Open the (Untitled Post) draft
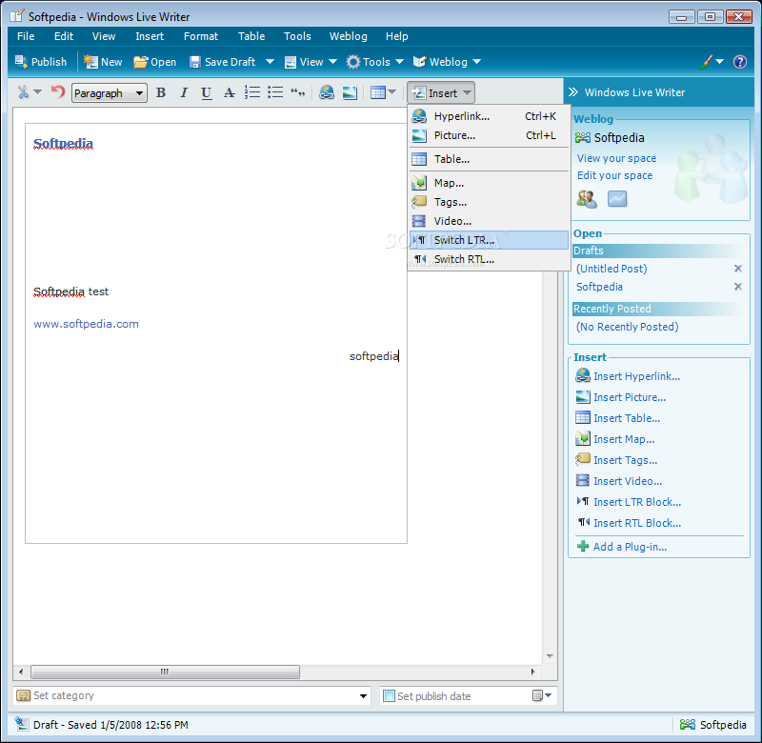Screen dimensions: 762x743 [x=612, y=269]
